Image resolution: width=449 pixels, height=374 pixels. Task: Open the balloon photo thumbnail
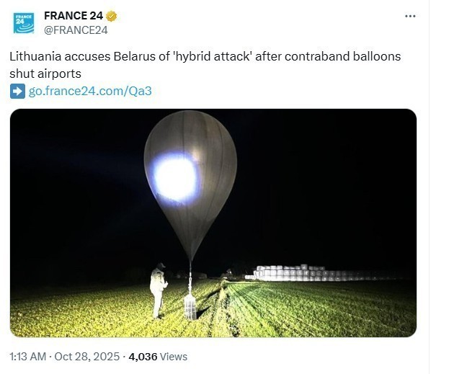tap(213, 223)
